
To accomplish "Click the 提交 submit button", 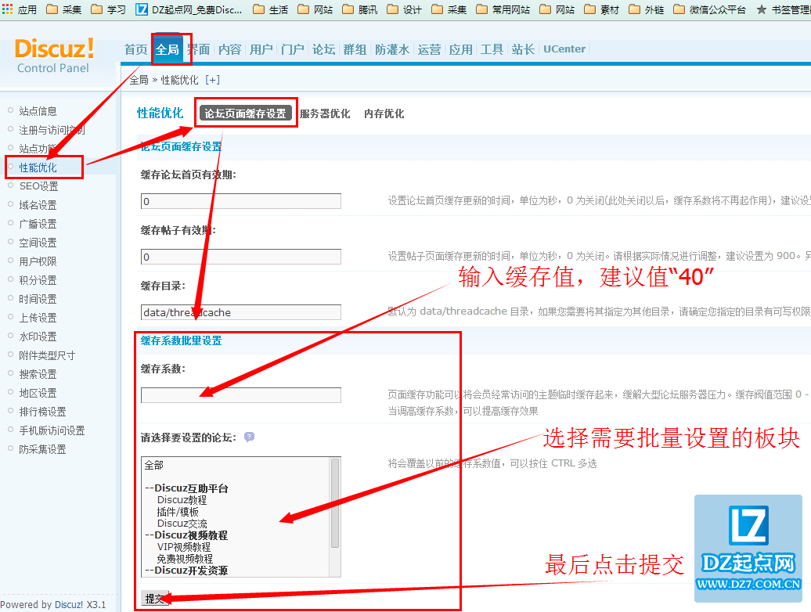I will (x=155, y=599).
